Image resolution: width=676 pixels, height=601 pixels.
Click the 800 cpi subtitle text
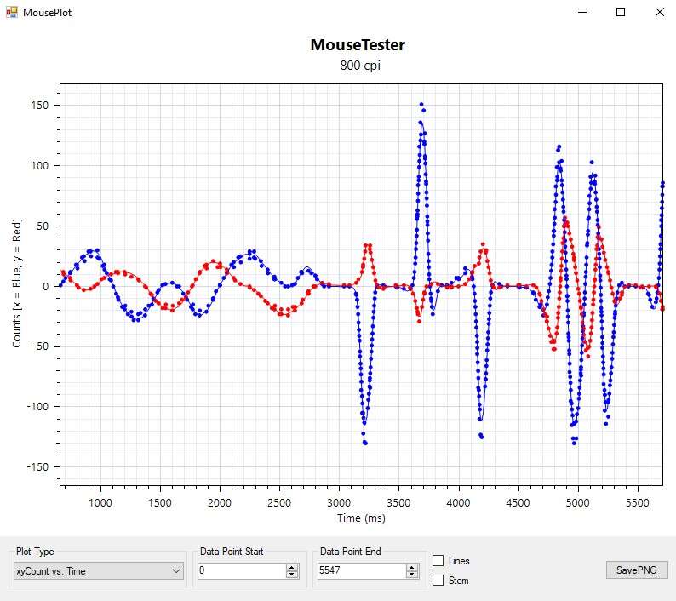point(357,65)
